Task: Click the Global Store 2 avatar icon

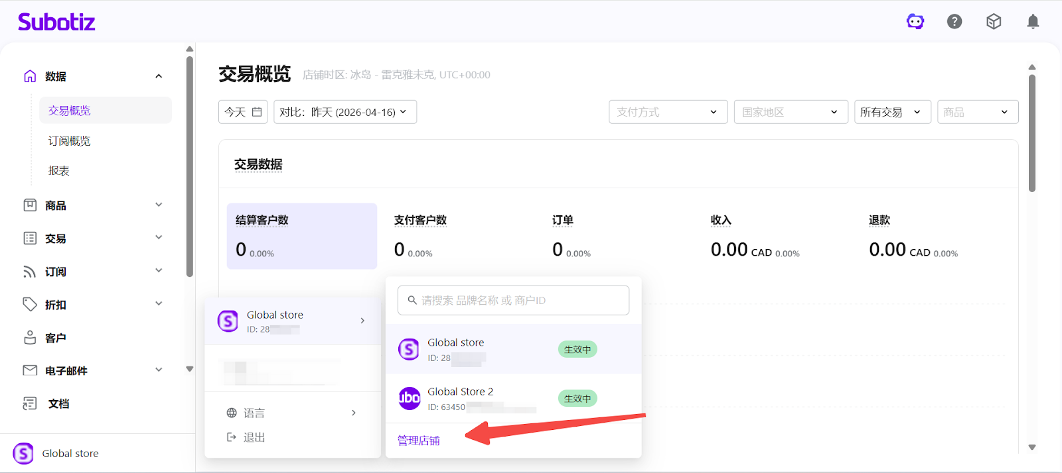Action: [410, 398]
